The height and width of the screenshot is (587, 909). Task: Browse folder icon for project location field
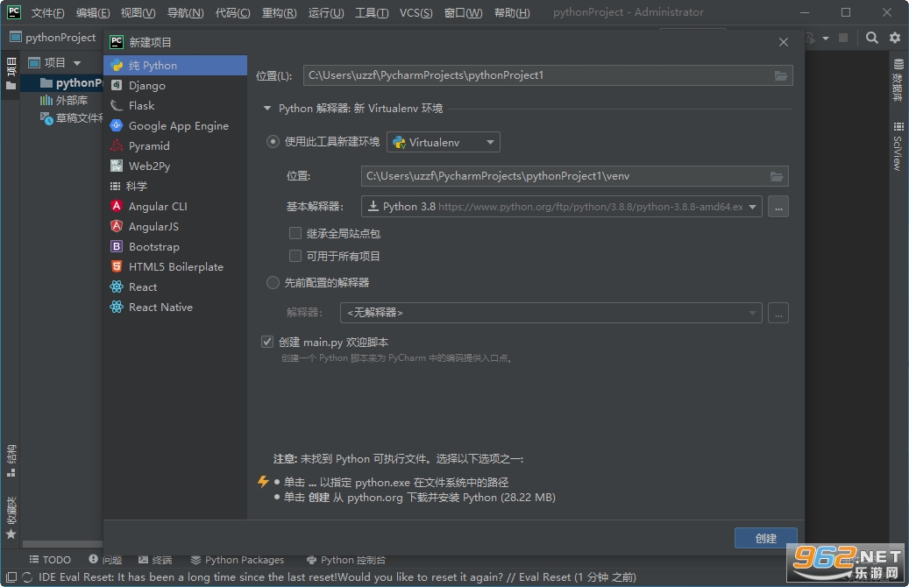(781, 75)
